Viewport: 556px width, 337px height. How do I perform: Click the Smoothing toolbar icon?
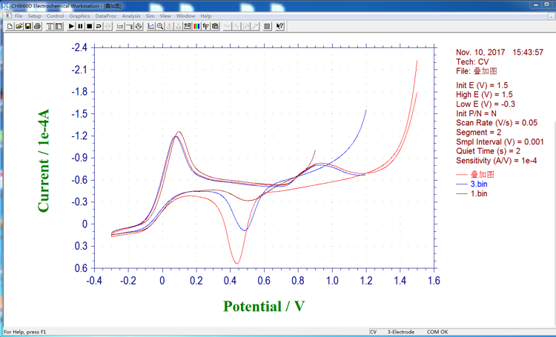228,26
